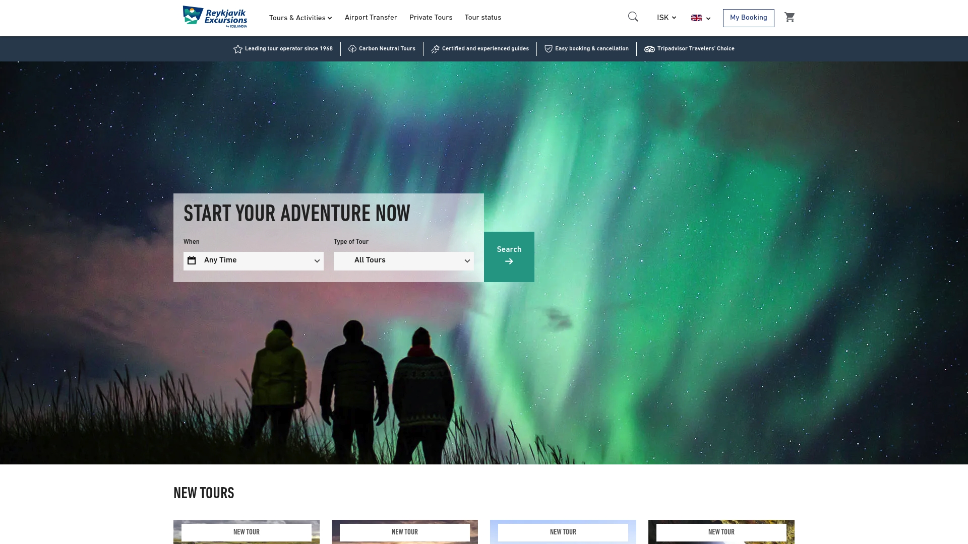Go to Airport Transfer page
This screenshot has height=544, width=968.
371,18
